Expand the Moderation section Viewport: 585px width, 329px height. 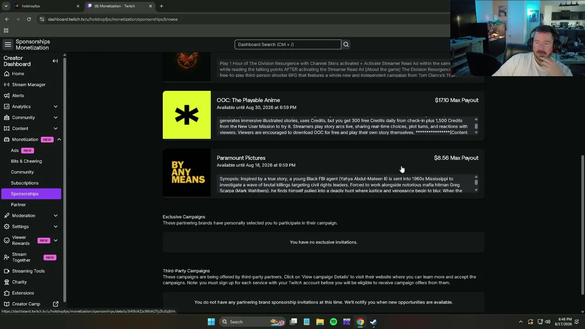(56, 216)
